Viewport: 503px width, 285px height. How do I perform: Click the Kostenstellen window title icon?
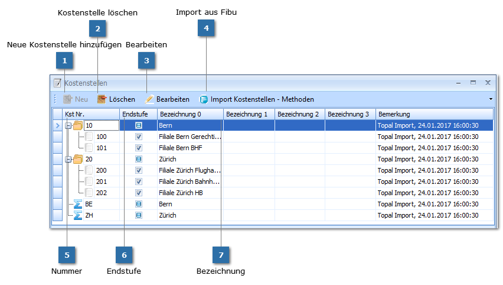57,83
